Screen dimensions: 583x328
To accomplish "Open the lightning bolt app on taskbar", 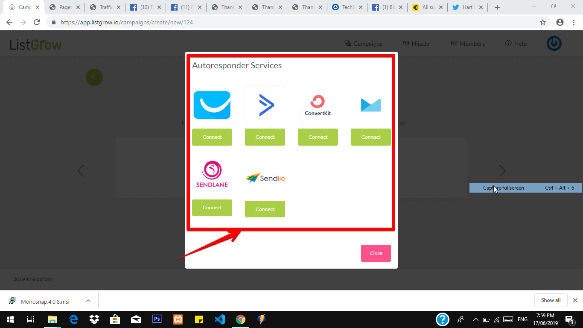I will coord(262,319).
